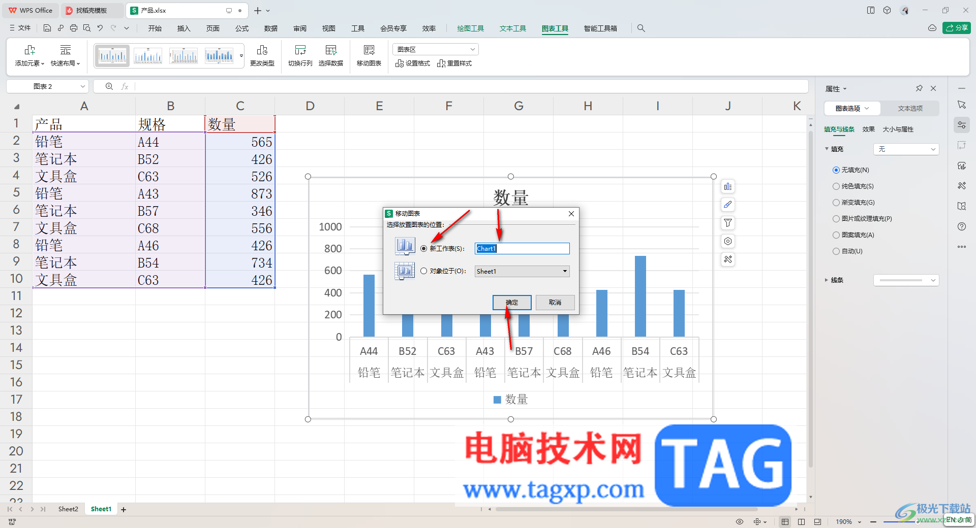Select Automatic (自动) fill radio button

(836, 251)
